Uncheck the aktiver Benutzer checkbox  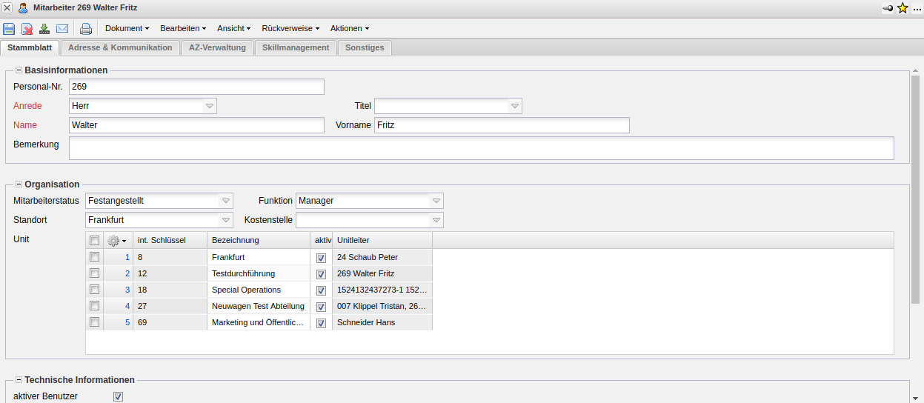click(118, 396)
